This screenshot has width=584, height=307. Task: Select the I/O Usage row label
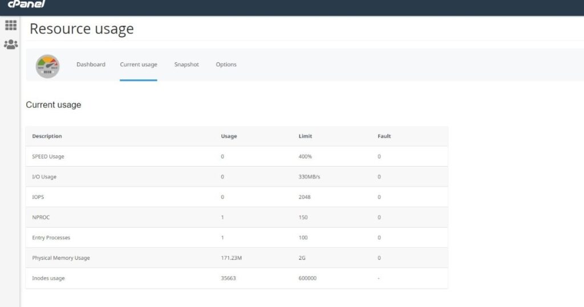coord(44,177)
